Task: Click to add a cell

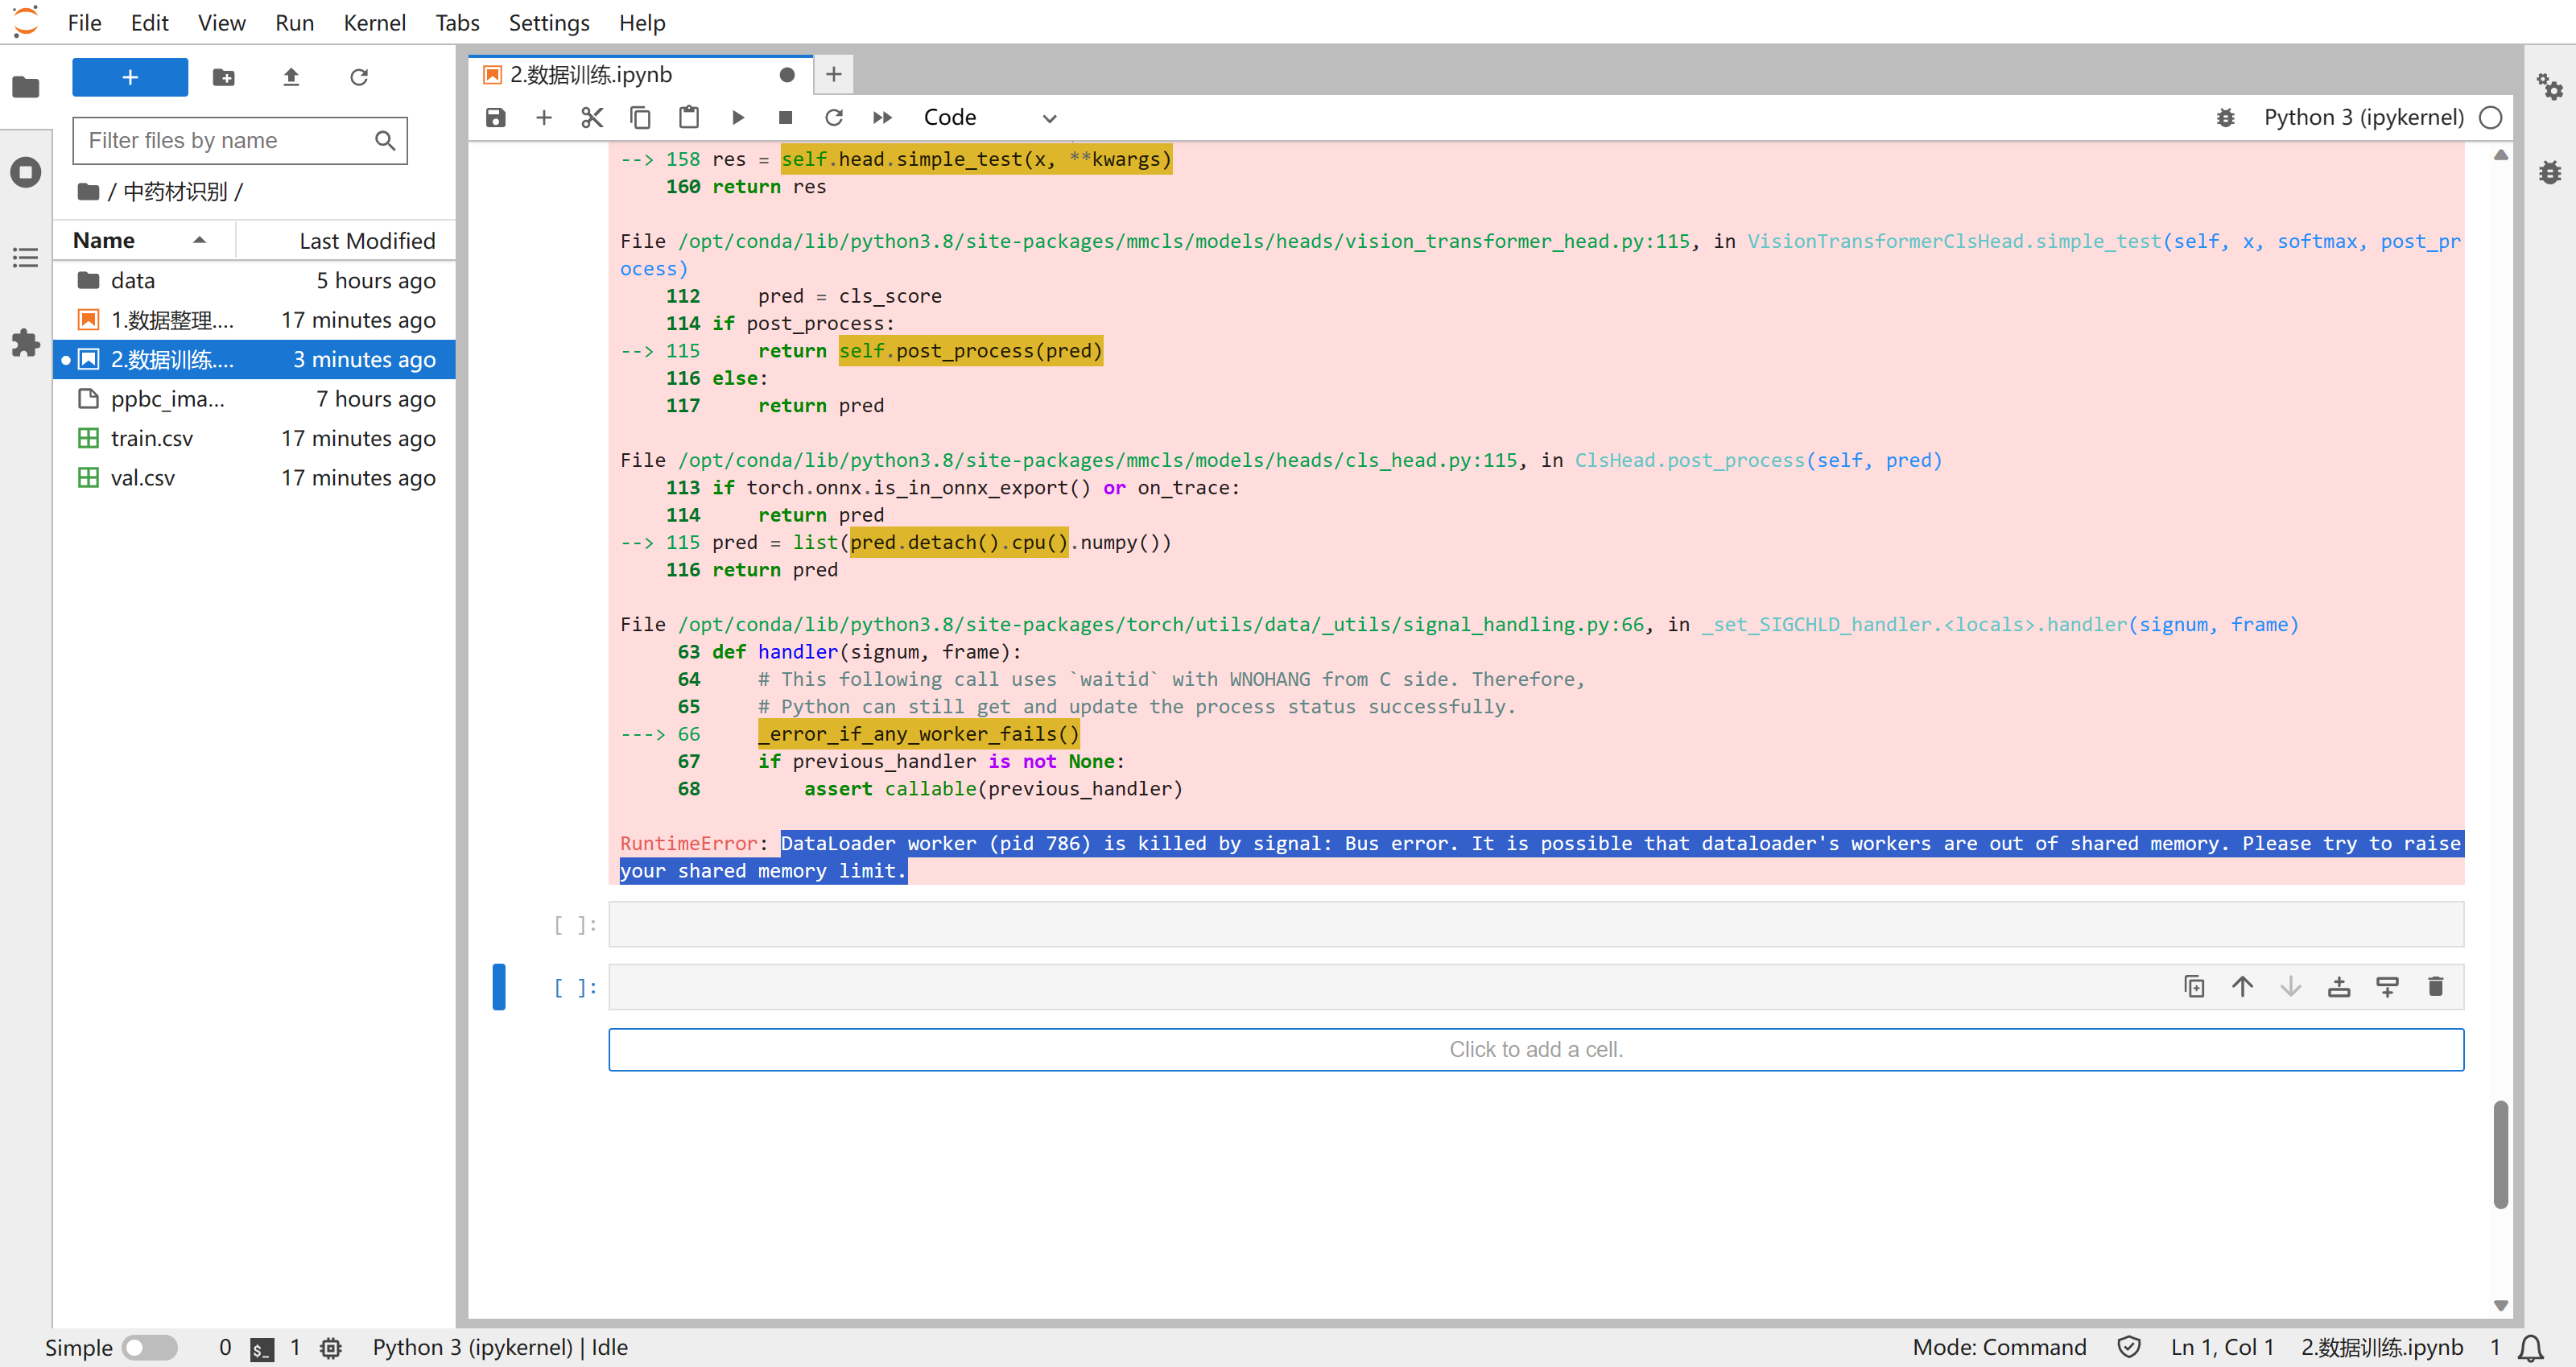Action: [1536, 1049]
